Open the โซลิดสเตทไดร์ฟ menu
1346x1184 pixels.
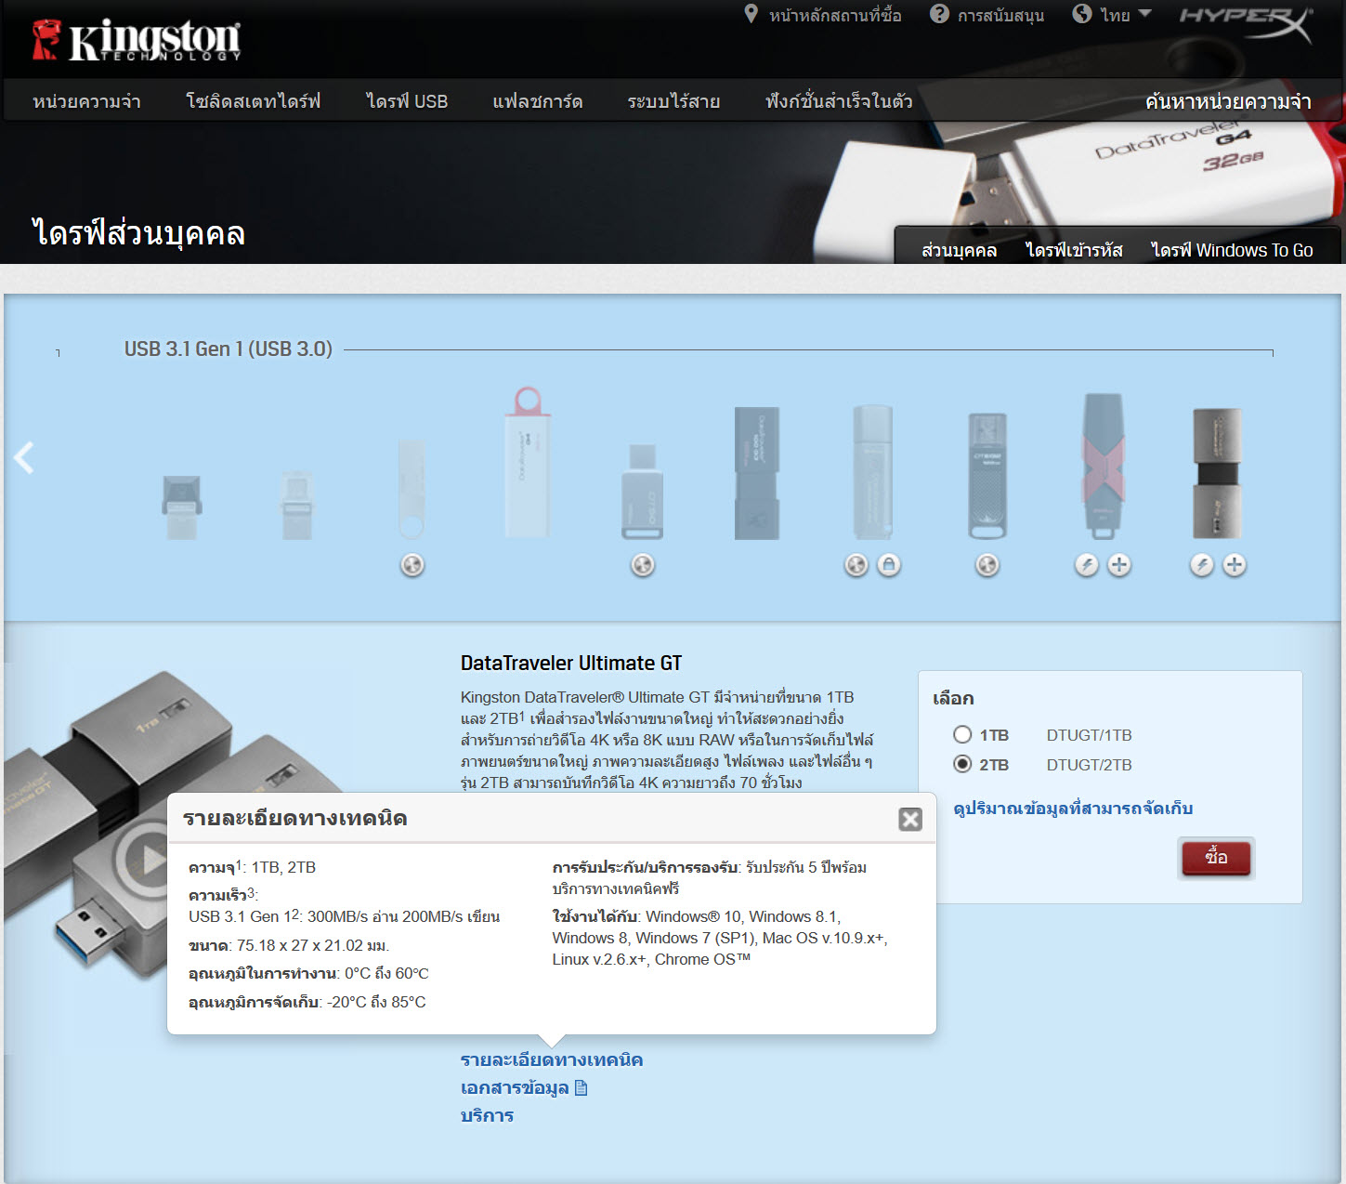click(x=254, y=101)
